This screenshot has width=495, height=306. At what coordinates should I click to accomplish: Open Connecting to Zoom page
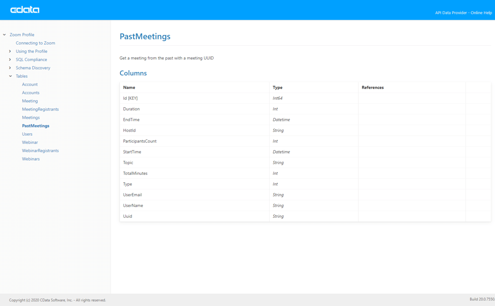click(x=35, y=43)
